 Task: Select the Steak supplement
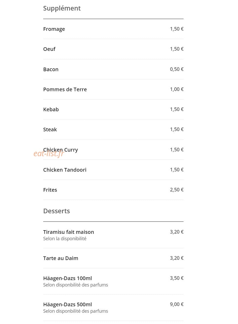(x=113, y=129)
